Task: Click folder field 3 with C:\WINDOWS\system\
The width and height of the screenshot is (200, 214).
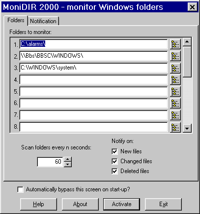Action: coord(94,68)
